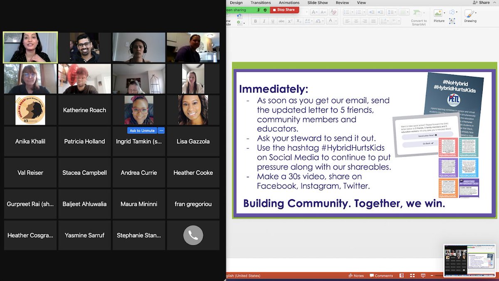Select the Slide Show tab

point(317,2)
